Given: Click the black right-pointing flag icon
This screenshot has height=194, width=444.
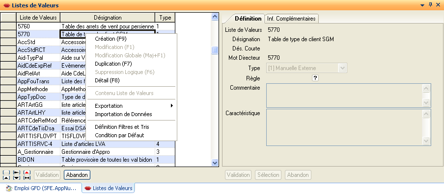Looking at the screenshot, I should 17,172.
